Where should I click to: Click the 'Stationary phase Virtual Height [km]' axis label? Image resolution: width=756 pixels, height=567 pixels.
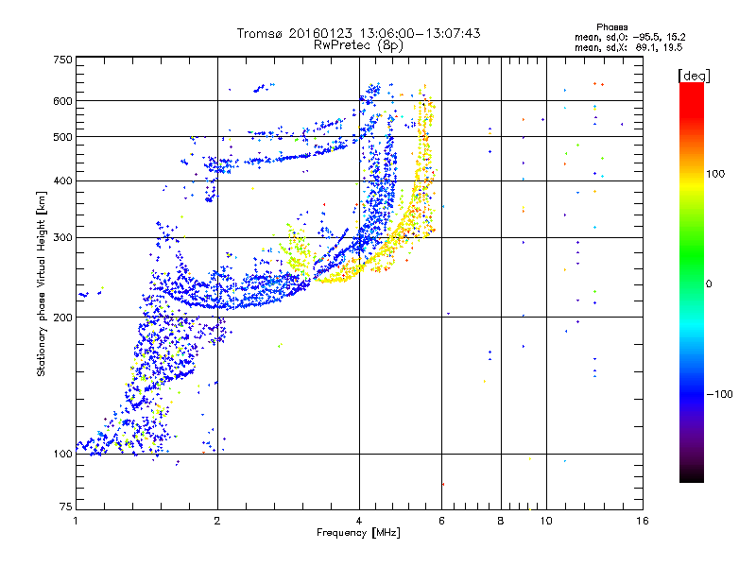click(42, 284)
